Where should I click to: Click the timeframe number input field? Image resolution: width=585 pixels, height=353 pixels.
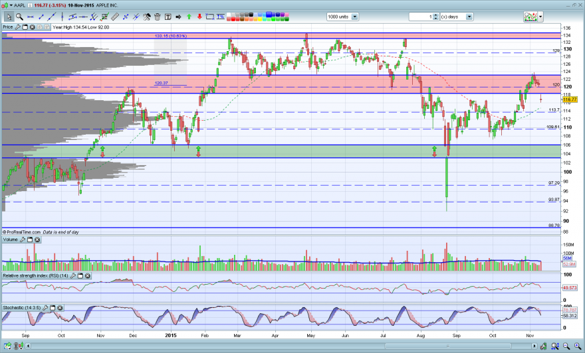click(421, 17)
